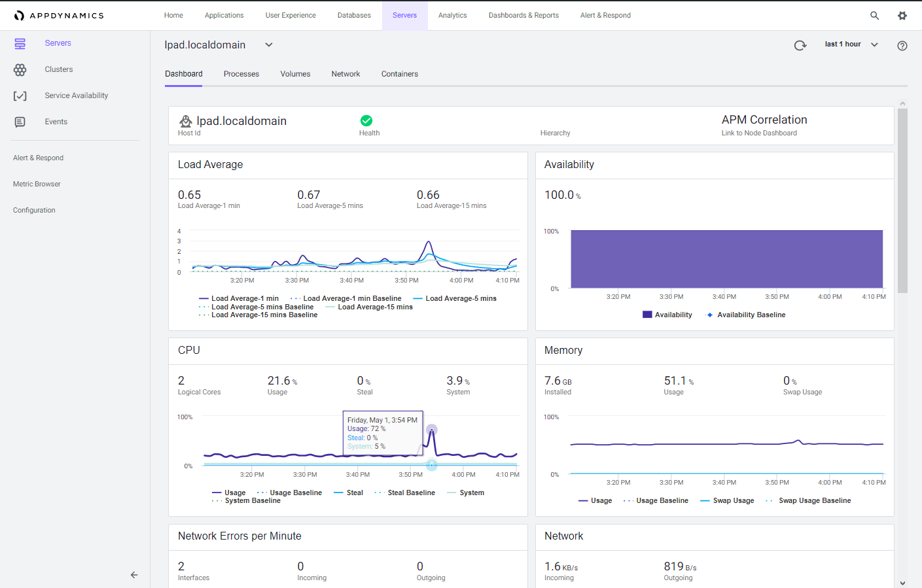Screen dimensions: 922x588
Task: Open the settings gear icon
Action: coord(902,16)
